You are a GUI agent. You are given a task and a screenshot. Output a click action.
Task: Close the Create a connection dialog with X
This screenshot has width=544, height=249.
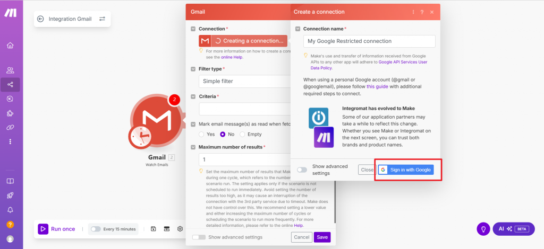pyautogui.click(x=432, y=12)
